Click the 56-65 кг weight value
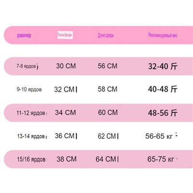 coord(159,136)
